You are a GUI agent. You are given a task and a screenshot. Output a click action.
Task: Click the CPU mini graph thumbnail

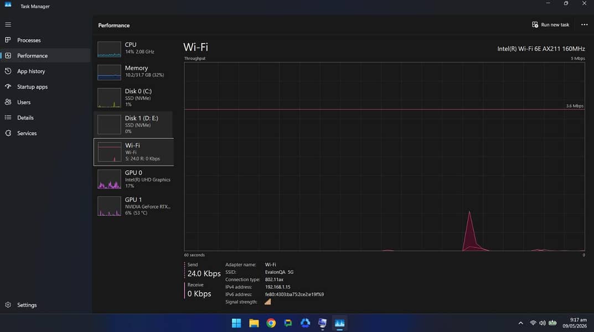(x=109, y=49)
